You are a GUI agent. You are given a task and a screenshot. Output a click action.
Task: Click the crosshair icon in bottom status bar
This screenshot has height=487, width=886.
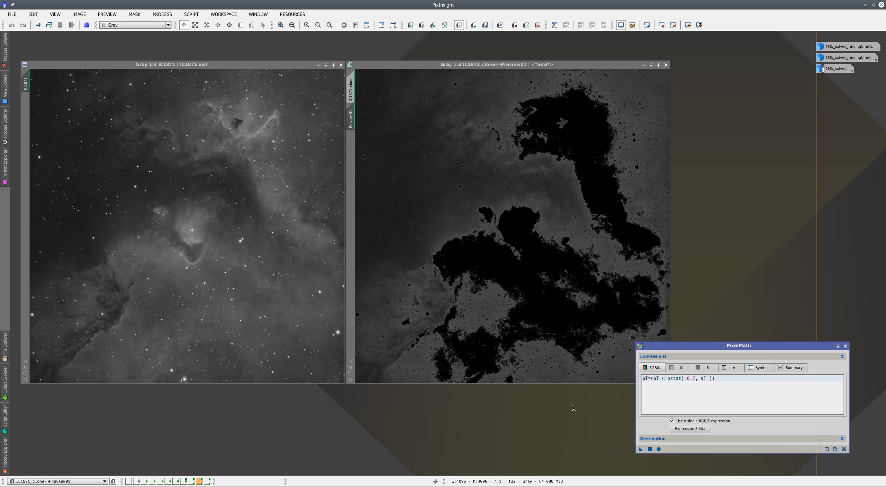point(435,481)
